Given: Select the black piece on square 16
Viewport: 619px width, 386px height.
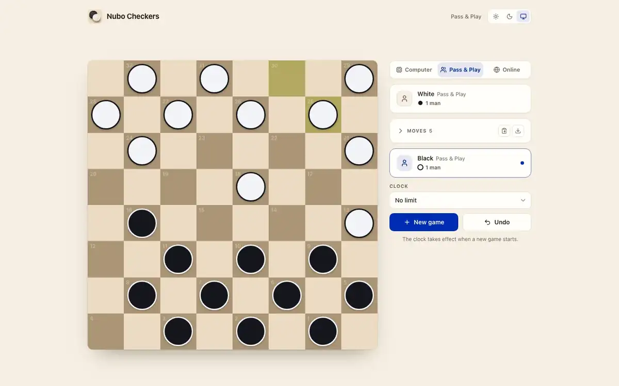Looking at the screenshot, I should (x=142, y=223).
